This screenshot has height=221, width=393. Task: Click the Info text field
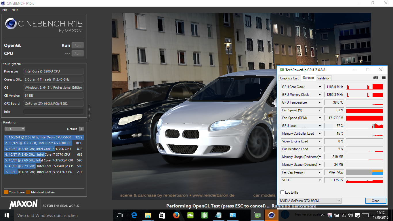point(54,112)
